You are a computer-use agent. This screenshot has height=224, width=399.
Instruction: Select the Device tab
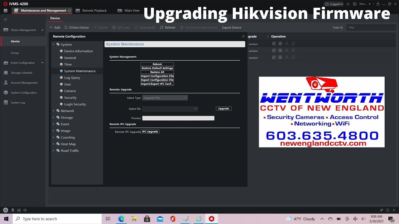(55, 18)
